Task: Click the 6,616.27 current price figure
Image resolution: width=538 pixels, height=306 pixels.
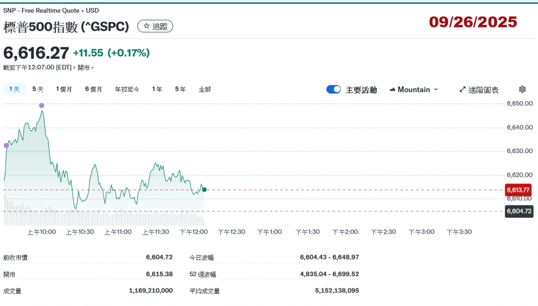Action: (36, 53)
